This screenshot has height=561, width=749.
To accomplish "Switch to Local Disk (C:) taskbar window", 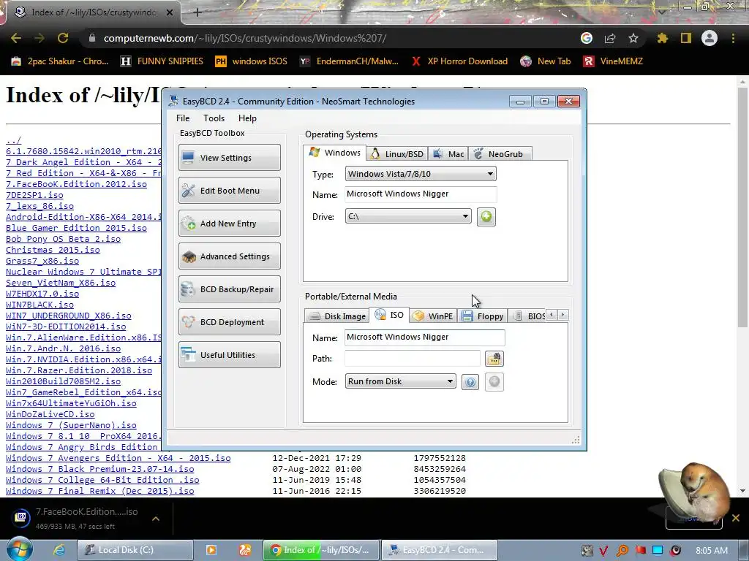I will [135, 550].
